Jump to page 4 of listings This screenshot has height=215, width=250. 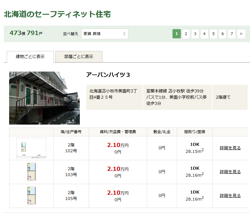pos(204,34)
